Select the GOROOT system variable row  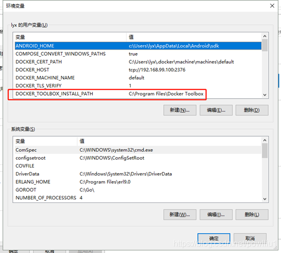(x=138, y=190)
